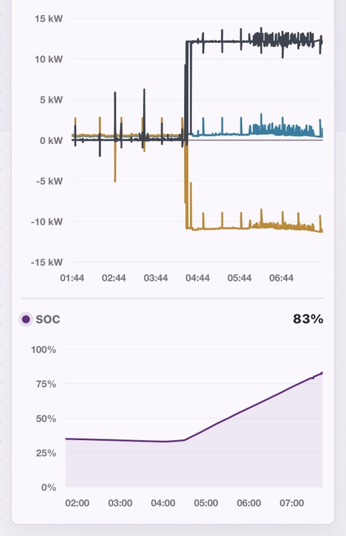
Task: Click the 04:44 label on the power chart
Action: pyautogui.click(x=197, y=278)
